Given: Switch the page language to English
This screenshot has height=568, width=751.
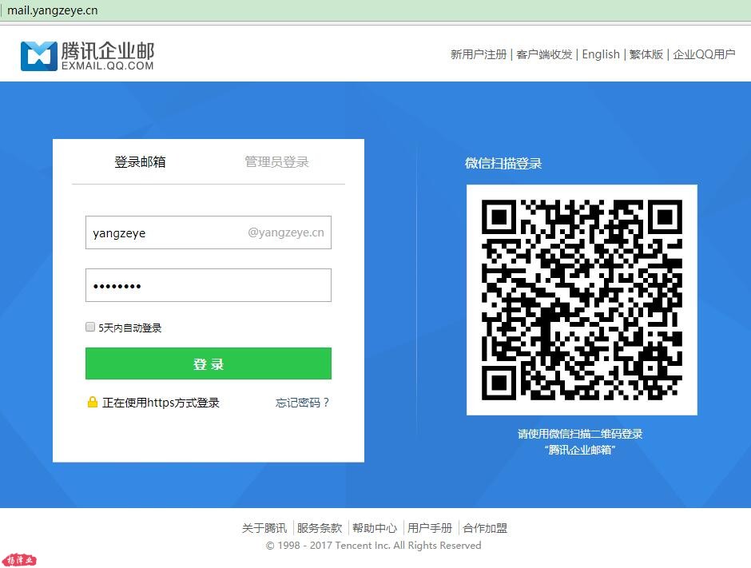Looking at the screenshot, I should (601, 54).
